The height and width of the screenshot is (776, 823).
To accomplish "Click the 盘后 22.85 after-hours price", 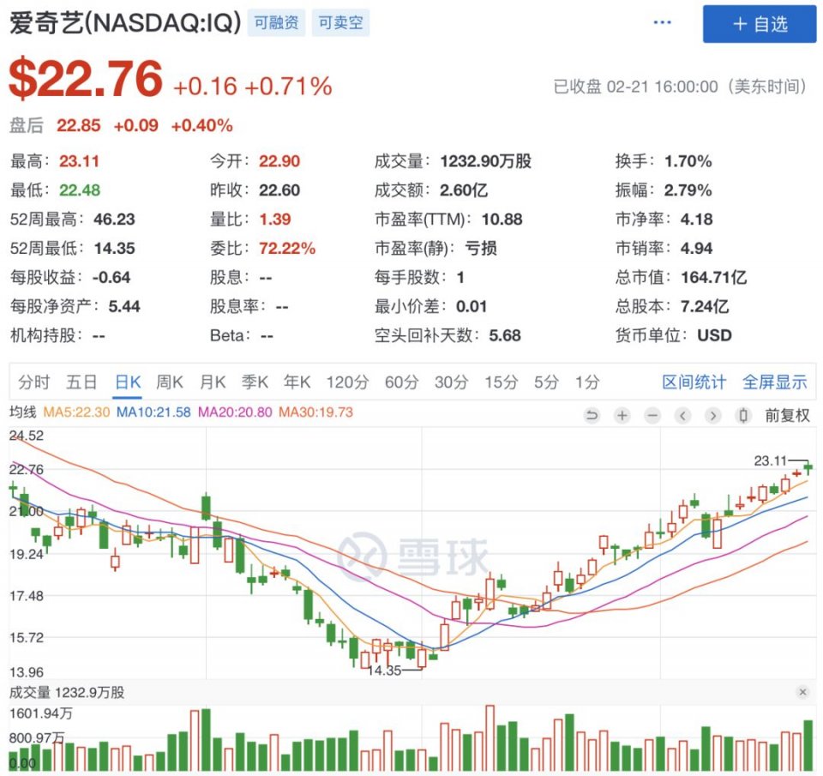I will coord(79,125).
